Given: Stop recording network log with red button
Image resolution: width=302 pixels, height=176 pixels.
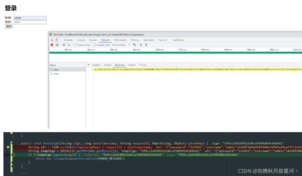Looking at the screenshot, I should pyautogui.click(x=52, y=45).
